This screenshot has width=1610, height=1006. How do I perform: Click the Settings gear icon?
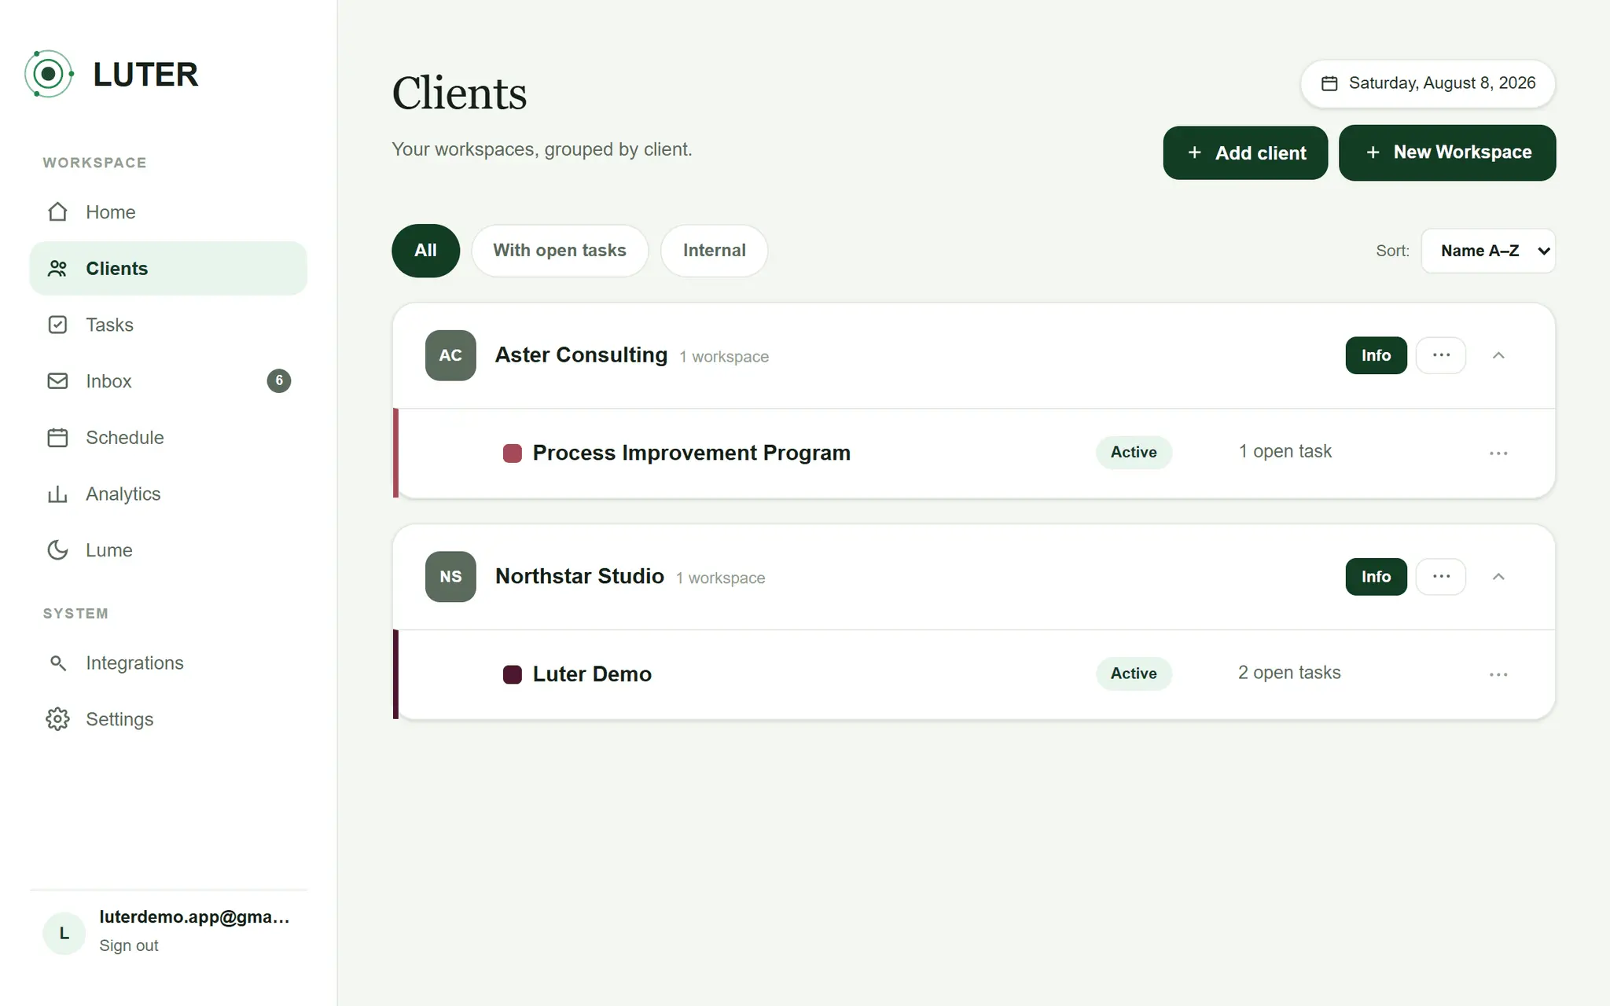coord(57,719)
